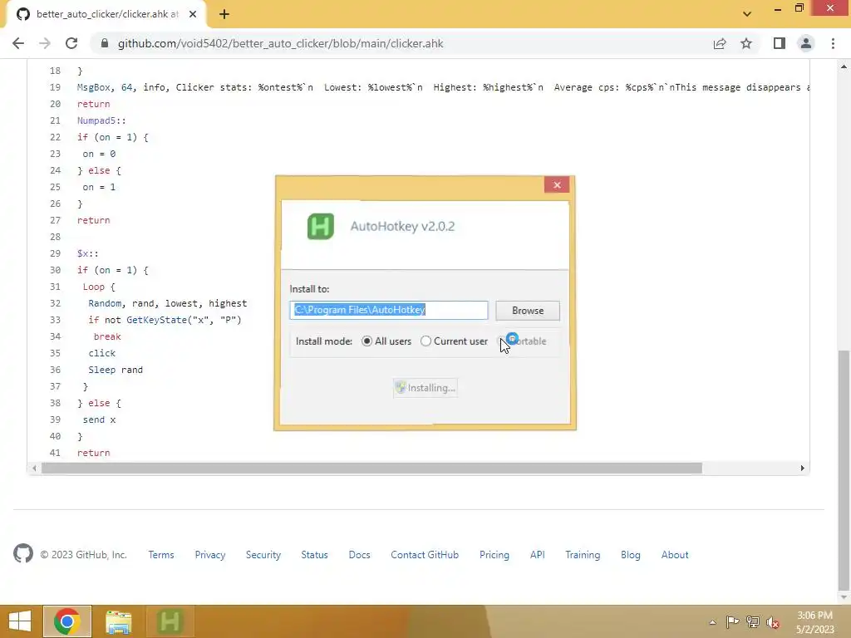This screenshot has width=851, height=638.
Task: Open the Blog footer link
Action: 631,554
